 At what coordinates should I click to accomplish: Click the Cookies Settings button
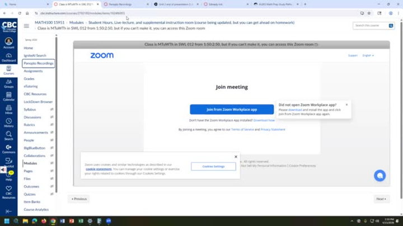tap(213, 166)
